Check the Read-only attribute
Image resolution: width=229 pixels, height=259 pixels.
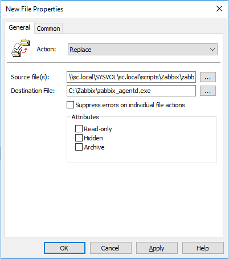(79, 129)
